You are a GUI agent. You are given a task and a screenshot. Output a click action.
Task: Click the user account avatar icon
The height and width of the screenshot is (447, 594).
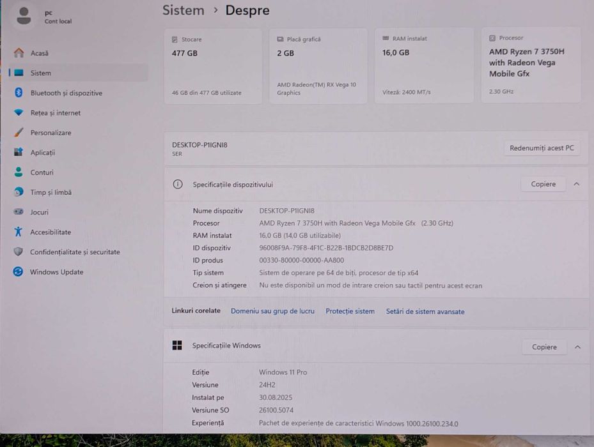24,16
